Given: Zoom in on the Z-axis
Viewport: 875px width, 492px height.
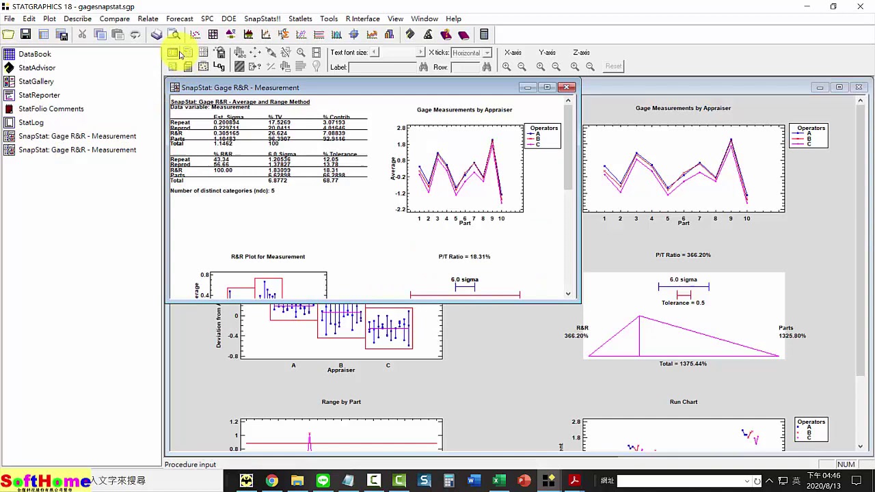Looking at the screenshot, I should click(x=575, y=66).
